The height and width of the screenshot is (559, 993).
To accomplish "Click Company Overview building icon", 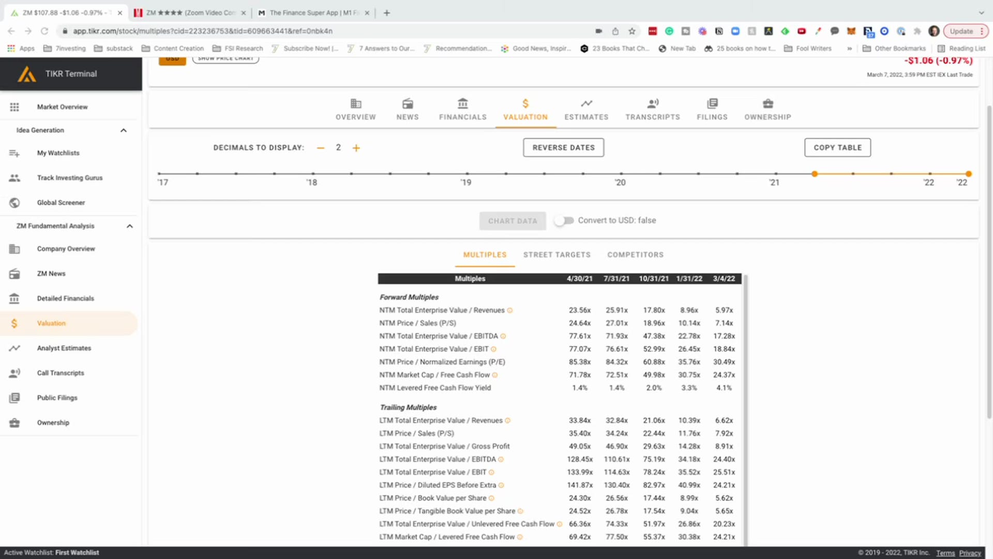I will (14, 249).
